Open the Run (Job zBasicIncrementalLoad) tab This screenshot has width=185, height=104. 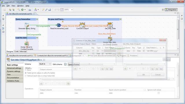point(102,55)
